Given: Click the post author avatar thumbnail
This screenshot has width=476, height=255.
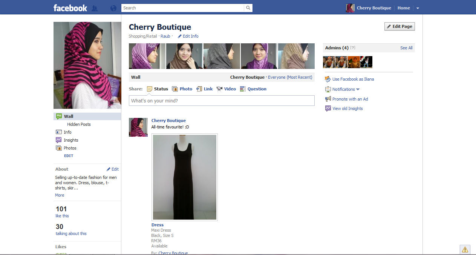Looking at the screenshot, I should click(x=138, y=127).
